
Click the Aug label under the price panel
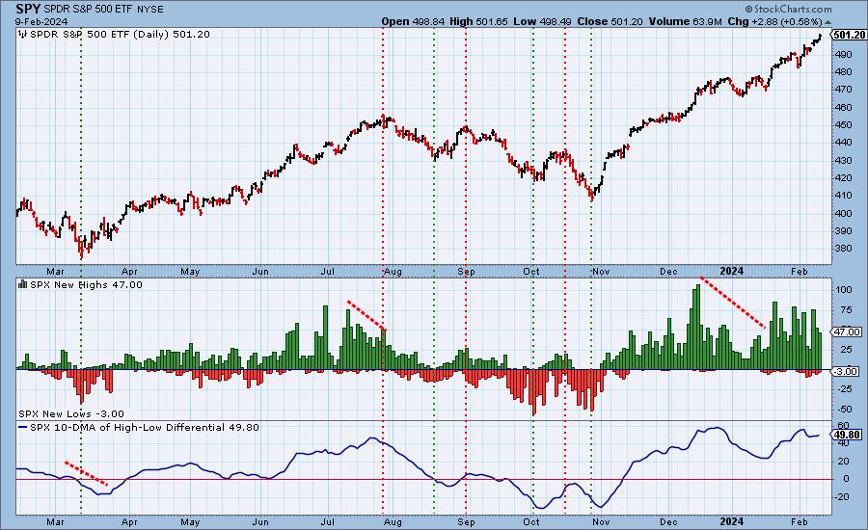pyautogui.click(x=393, y=272)
